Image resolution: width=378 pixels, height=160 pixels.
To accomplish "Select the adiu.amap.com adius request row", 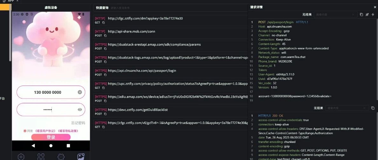I will pyautogui.click(x=171, y=99).
